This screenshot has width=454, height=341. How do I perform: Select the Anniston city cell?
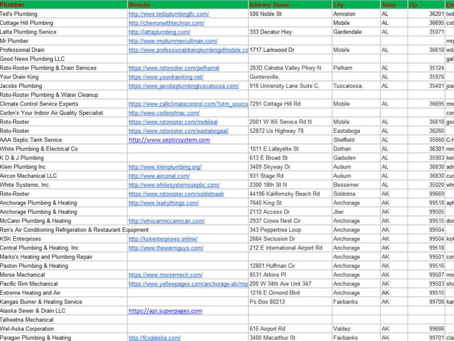click(356, 14)
